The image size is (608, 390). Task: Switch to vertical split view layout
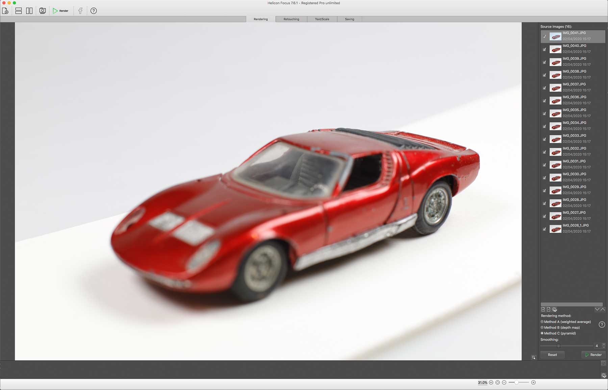pyautogui.click(x=29, y=11)
